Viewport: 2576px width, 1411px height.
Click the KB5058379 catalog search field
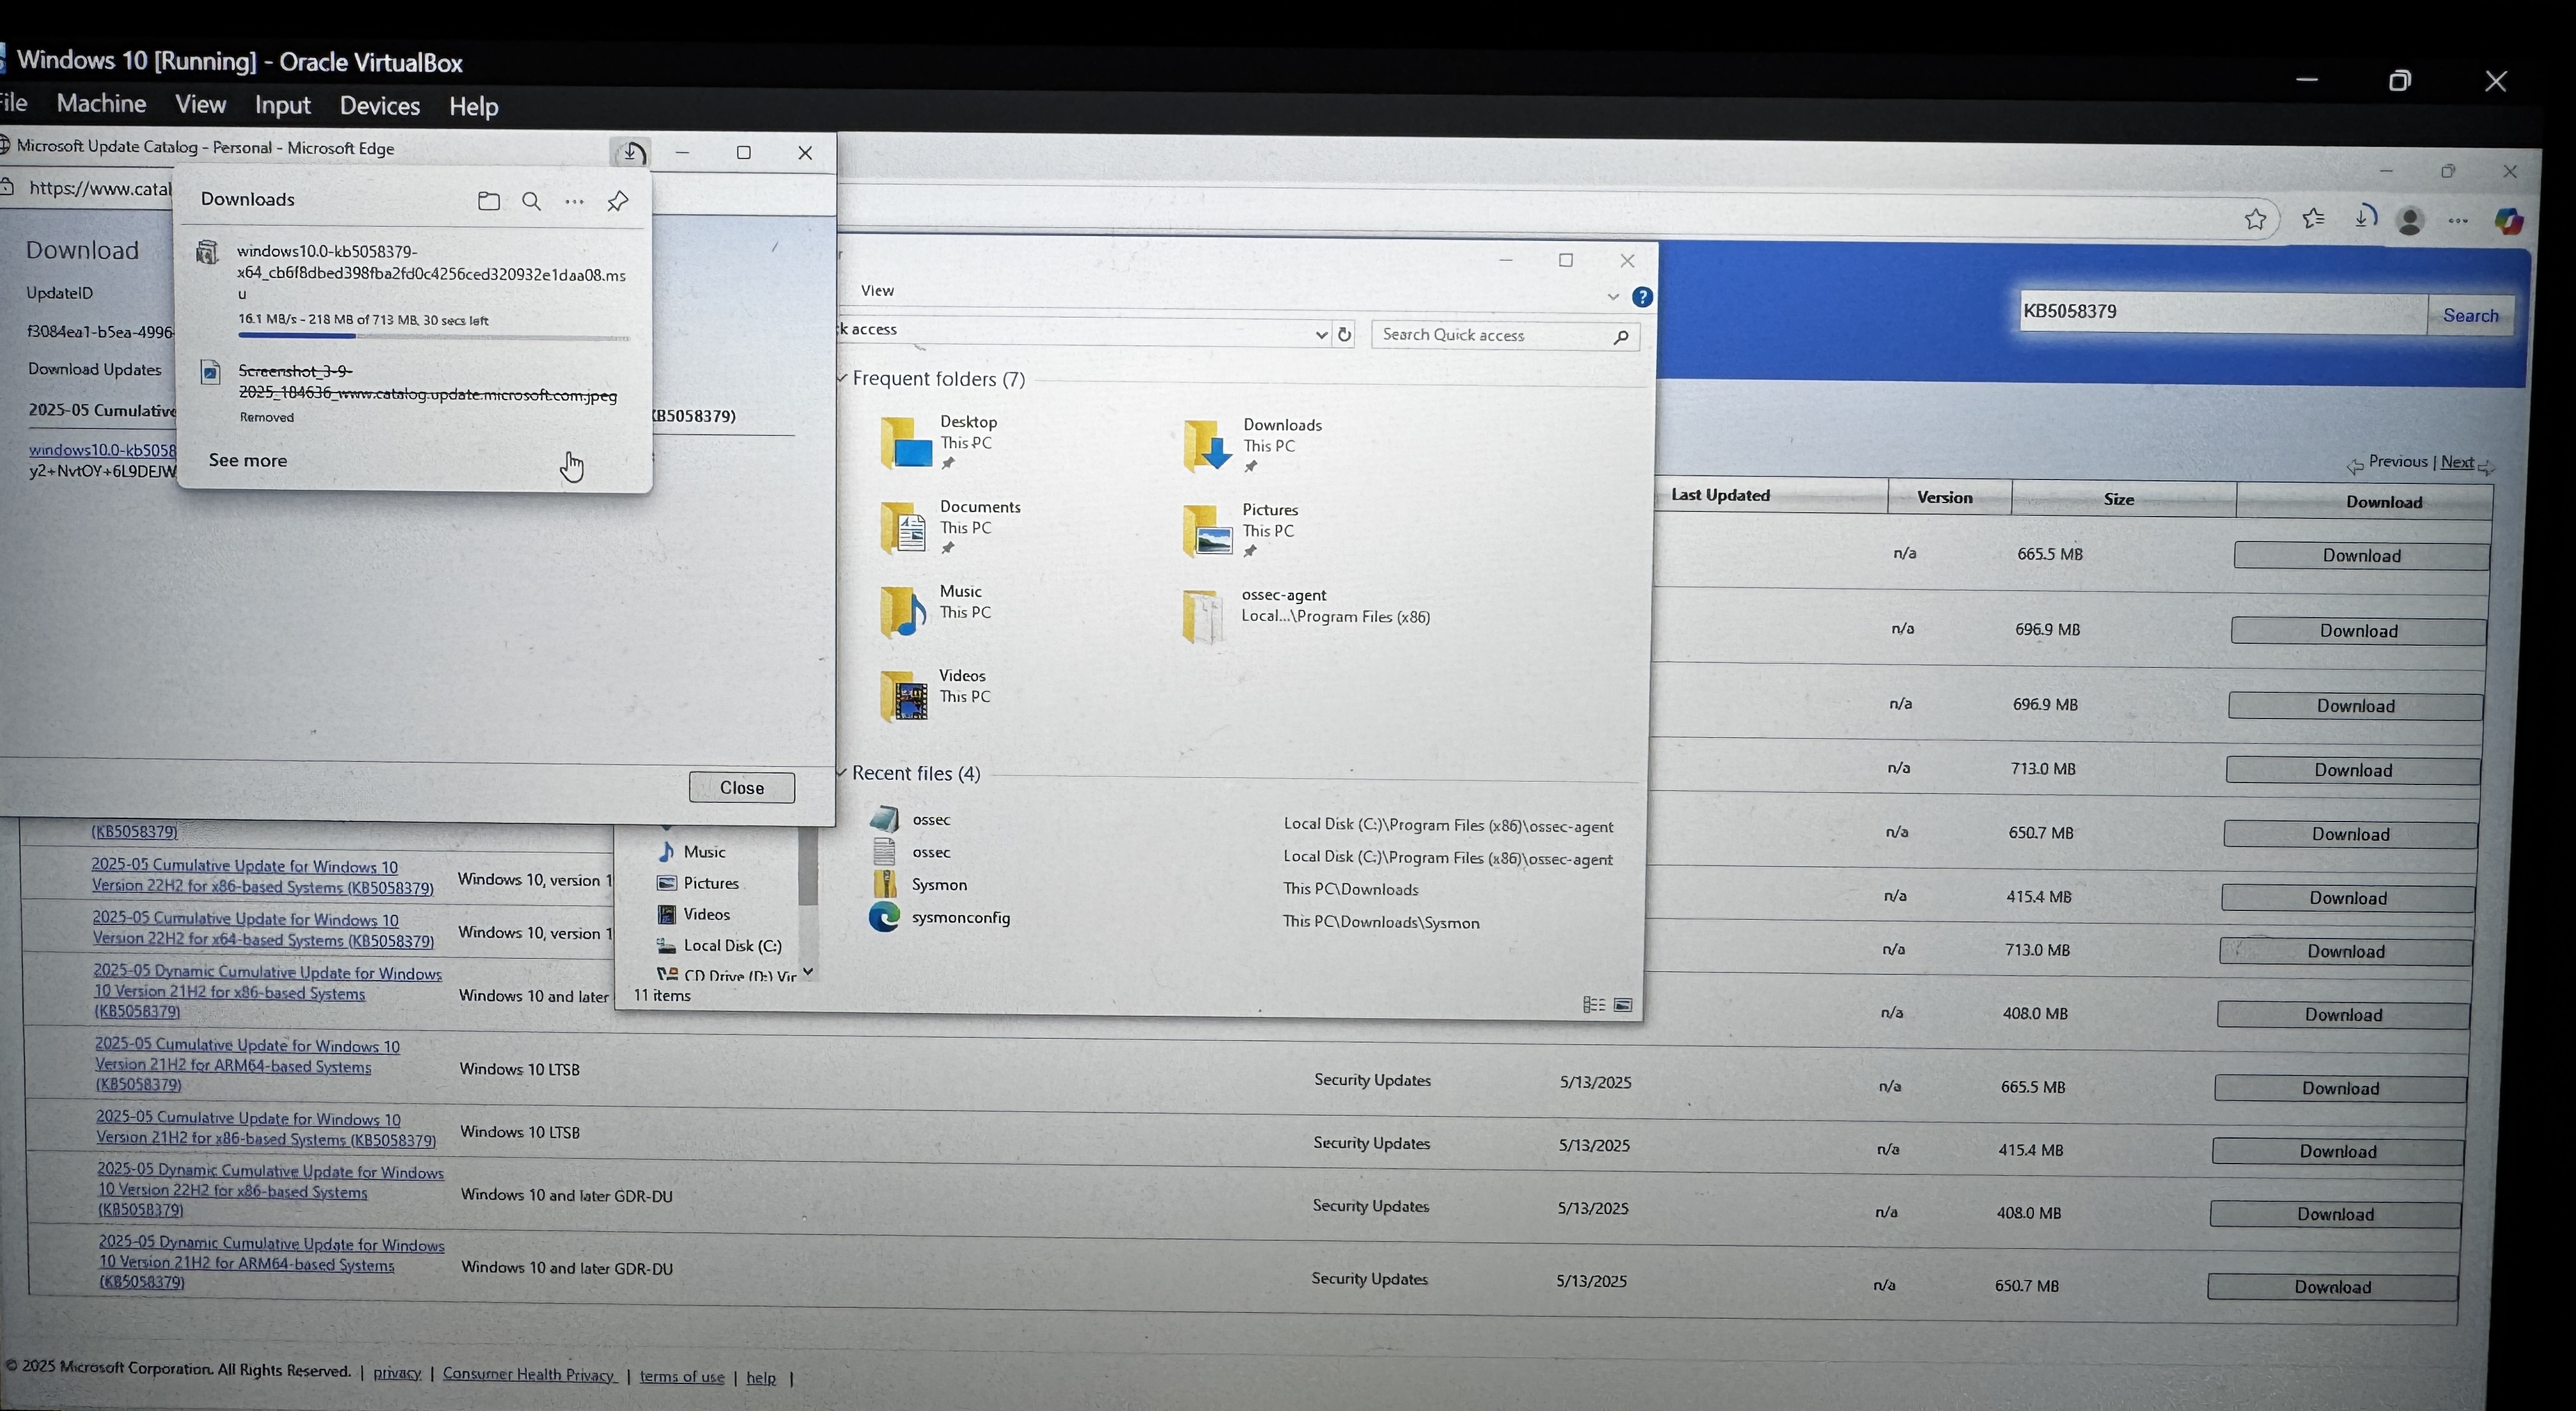tap(2223, 312)
